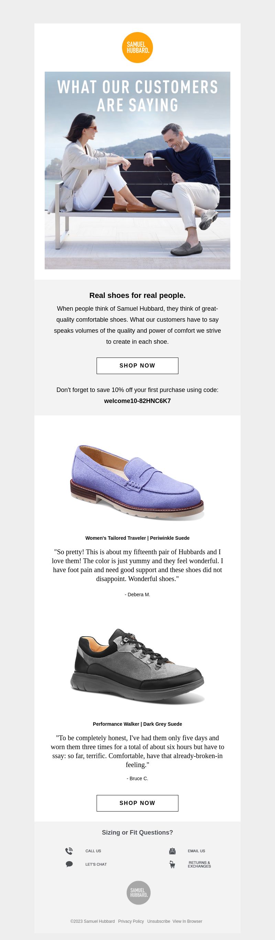Click the phone Call Us icon
The width and height of the screenshot is (275, 940).
pos(69,851)
